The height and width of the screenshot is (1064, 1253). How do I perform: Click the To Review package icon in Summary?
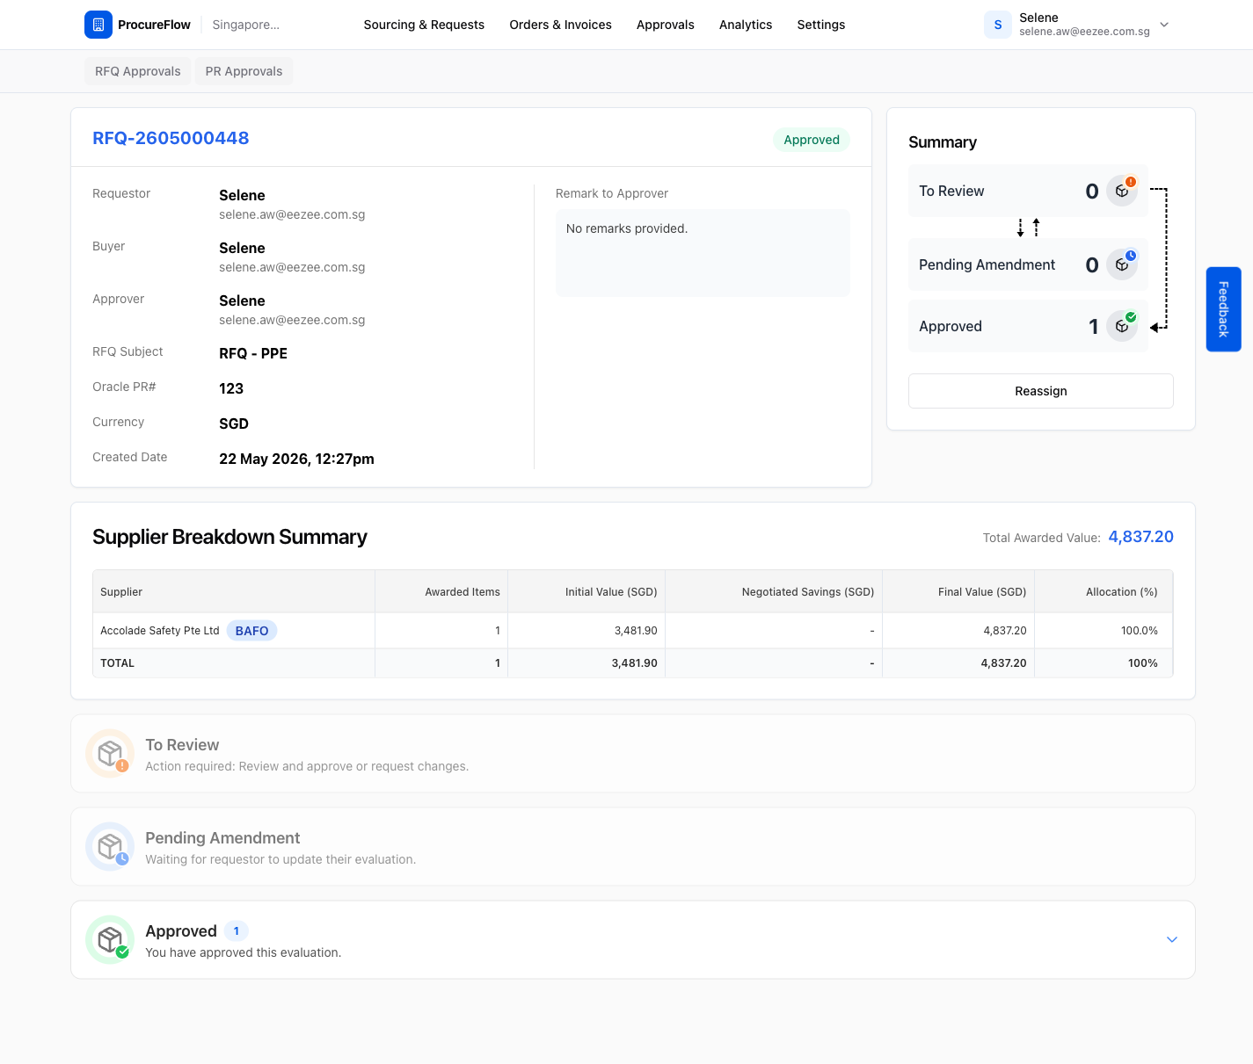1122,191
